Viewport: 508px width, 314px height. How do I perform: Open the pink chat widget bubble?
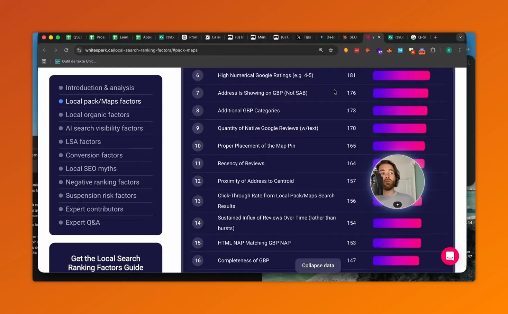tap(450, 256)
